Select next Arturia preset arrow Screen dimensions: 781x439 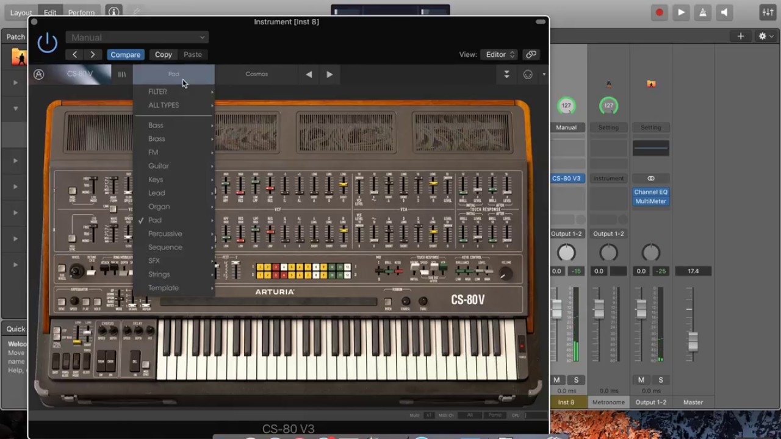click(x=329, y=74)
